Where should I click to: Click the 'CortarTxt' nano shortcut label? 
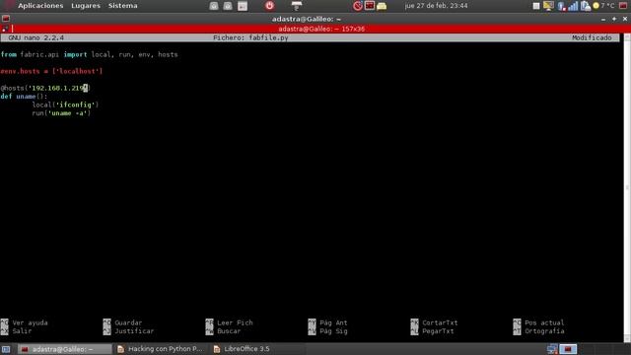[x=440, y=322]
